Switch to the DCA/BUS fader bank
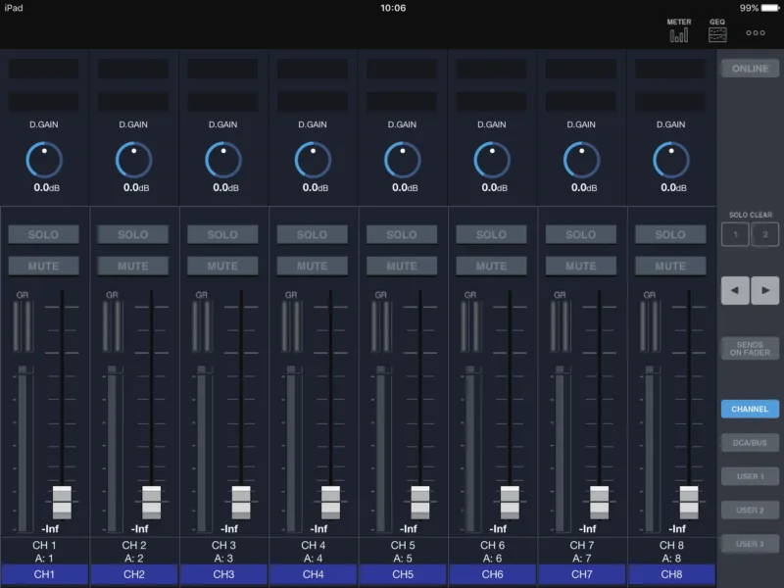This screenshot has width=784, height=588. pos(750,443)
